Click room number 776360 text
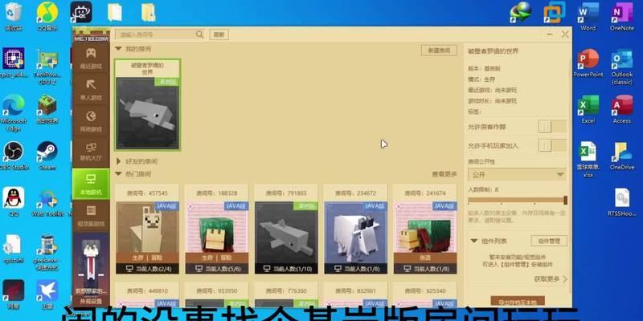Viewport: 643px width, 321px height. point(286,291)
